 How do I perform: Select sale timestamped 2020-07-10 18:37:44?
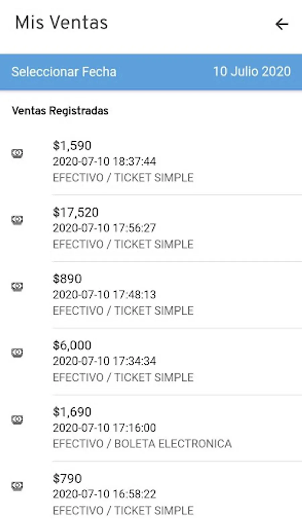(104, 161)
